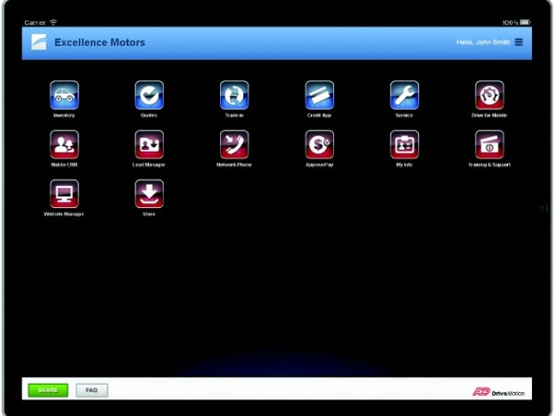This screenshot has height=416, width=555.
Task: Open the Inventory app
Action: [64, 95]
